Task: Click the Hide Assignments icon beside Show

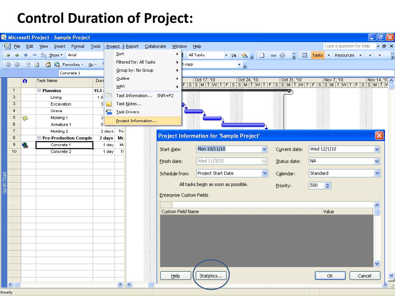Action: [x=43, y=55]
